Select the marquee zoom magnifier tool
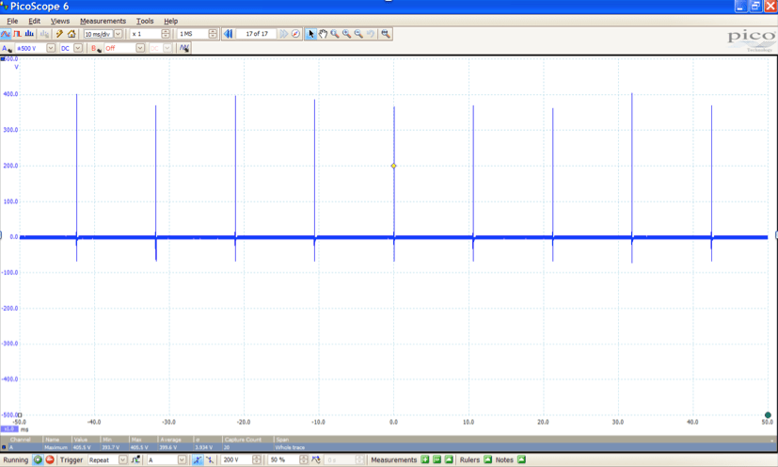This screenshot has height=467, width=778. tap(335, 34)
